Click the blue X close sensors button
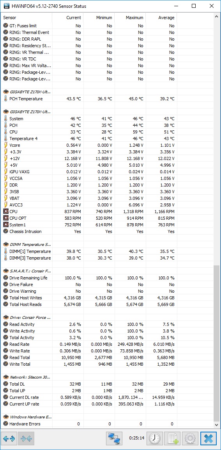 pyautogui.click(x=209, y=439)
